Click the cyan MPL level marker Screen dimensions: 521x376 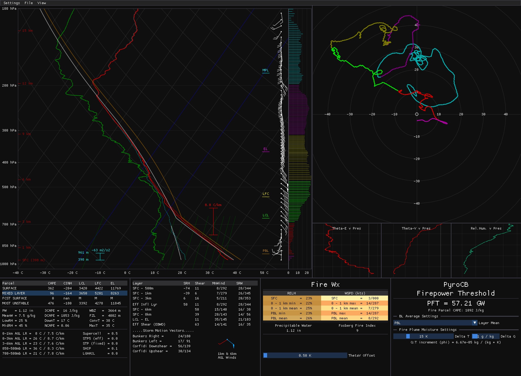pyautogui.click(x=265, y=70)
